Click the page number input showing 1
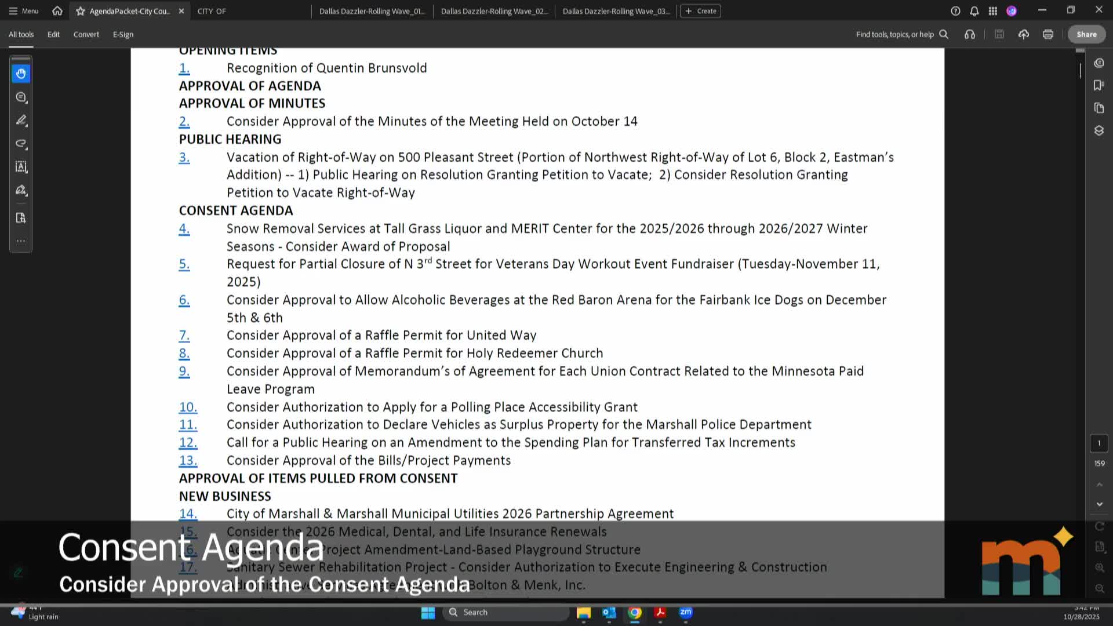This screenshot has width=1113, height=626. coord(1099,443)
